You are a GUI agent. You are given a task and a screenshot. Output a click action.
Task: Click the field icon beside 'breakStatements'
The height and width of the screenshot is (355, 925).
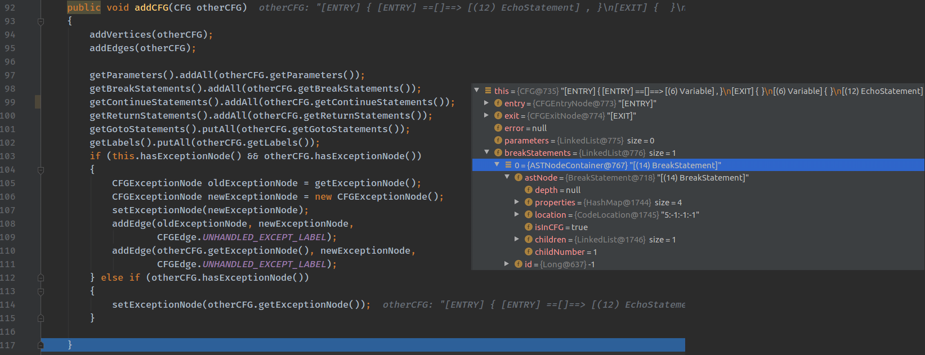pos(498,152)
